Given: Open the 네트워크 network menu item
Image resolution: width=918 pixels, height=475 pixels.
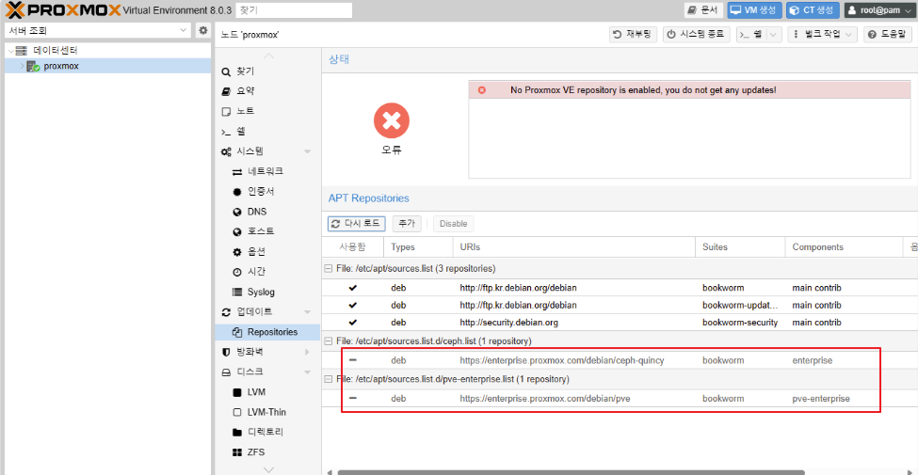Looking at the screenshot, I should (x=267, y=171).
